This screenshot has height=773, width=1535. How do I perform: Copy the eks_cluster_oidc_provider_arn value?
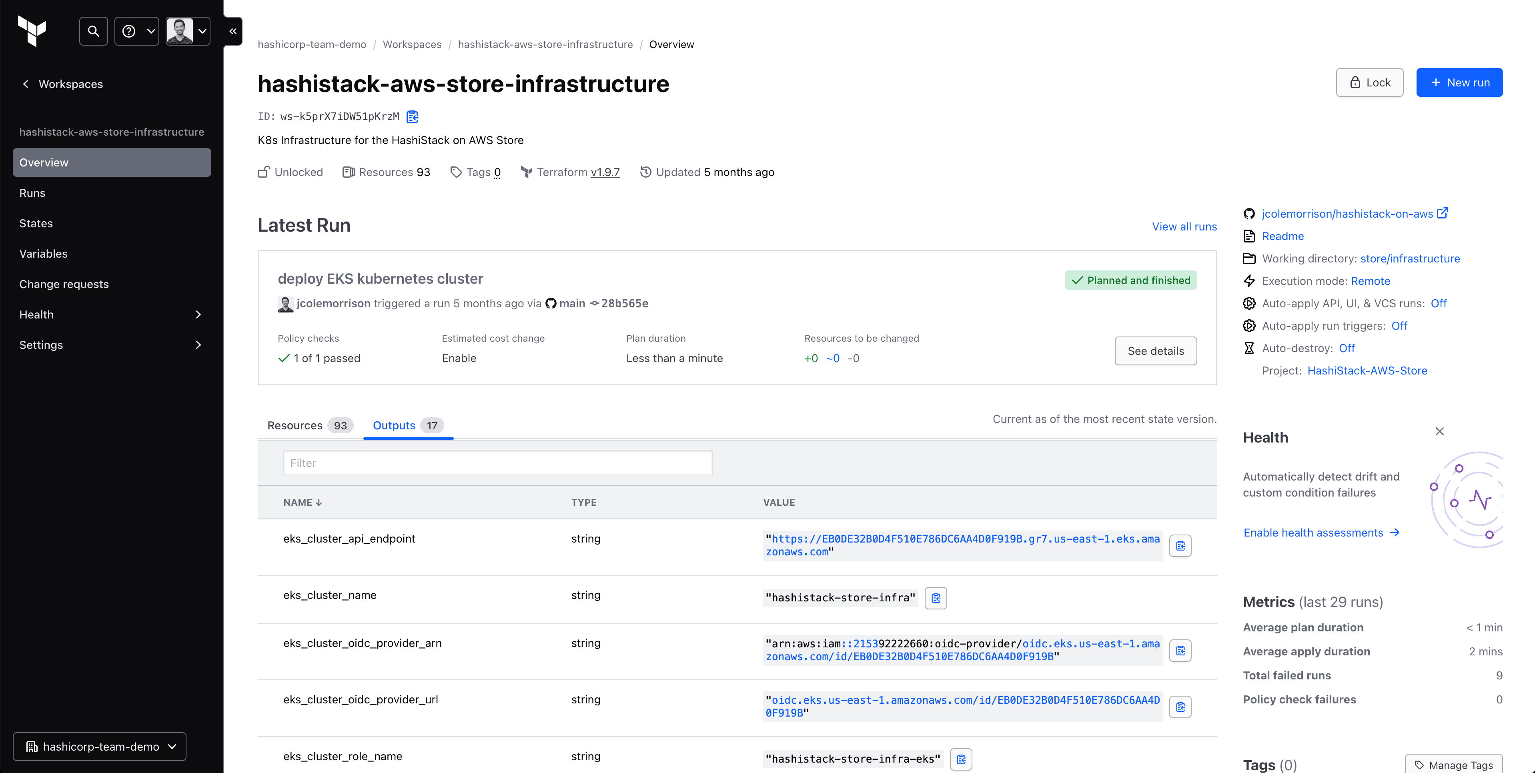(x=1180, y=650)
